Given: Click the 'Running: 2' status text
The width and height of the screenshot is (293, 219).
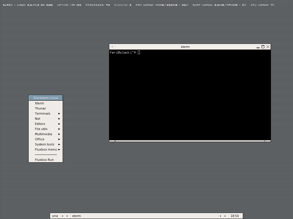Looking at the screenshot, I should tap(123, 5).
